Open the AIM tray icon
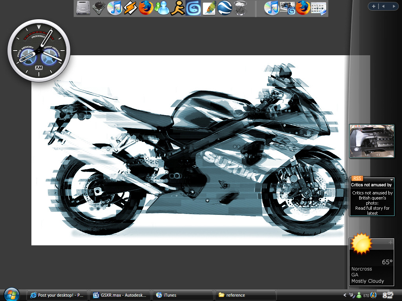Image resolution: width=402 pixels, height=301 pixels. 373,296
